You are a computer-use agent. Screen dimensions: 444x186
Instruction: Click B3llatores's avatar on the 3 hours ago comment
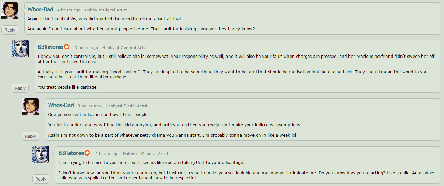[20, 48]
